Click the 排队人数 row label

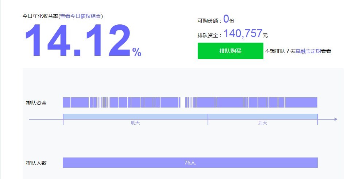click(x=36, y=163)
